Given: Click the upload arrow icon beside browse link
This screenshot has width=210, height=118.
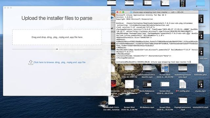Looking at the screenshot, I should click(x=31, y=62).
